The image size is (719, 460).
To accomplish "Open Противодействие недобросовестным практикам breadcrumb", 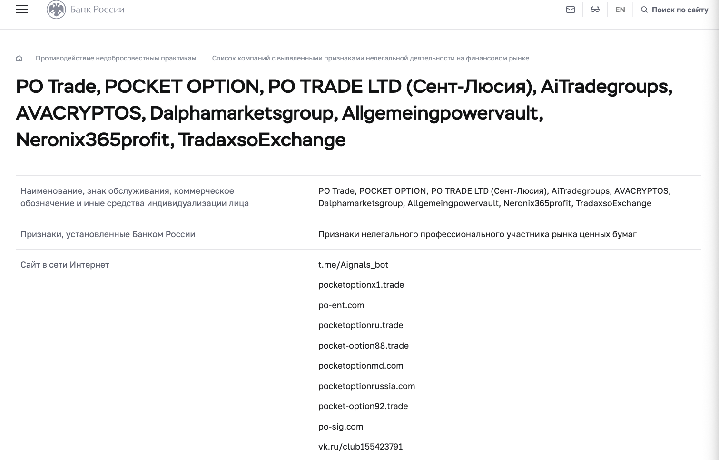I will click(x=116, y=58).
